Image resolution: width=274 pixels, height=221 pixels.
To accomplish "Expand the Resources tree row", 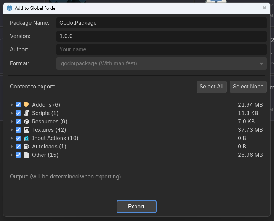I will [x=11, y=122].
